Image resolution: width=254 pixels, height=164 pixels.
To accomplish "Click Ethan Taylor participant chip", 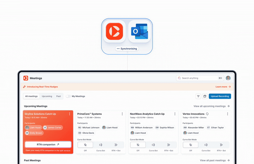I will 216,128.
